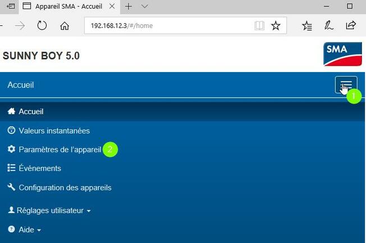Select the Appareil SMA - Accueil tab
The width and height of the screenshot is (366, 243).
(69, 6)
